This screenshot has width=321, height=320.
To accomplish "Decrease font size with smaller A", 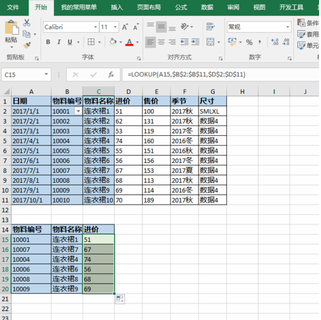I will pos(136,27).
